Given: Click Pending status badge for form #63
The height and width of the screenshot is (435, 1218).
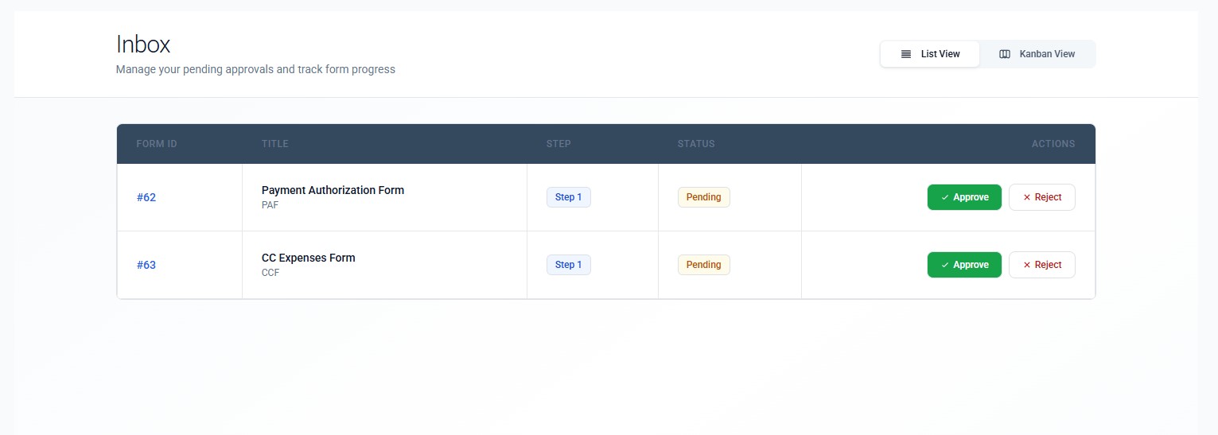Looking at the screenshot, I should 703,265.
